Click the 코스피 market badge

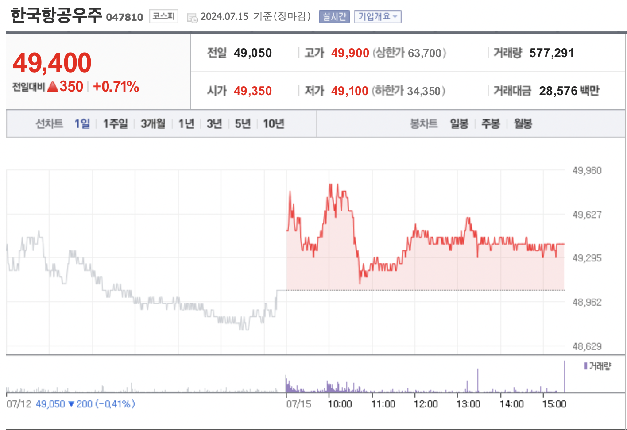point(163,17)
